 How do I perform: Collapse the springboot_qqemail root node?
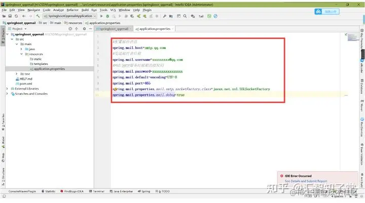8,34
